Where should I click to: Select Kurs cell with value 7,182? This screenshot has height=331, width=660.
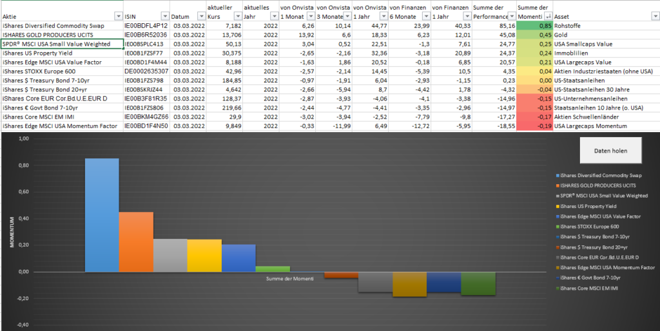pos(224,26)
